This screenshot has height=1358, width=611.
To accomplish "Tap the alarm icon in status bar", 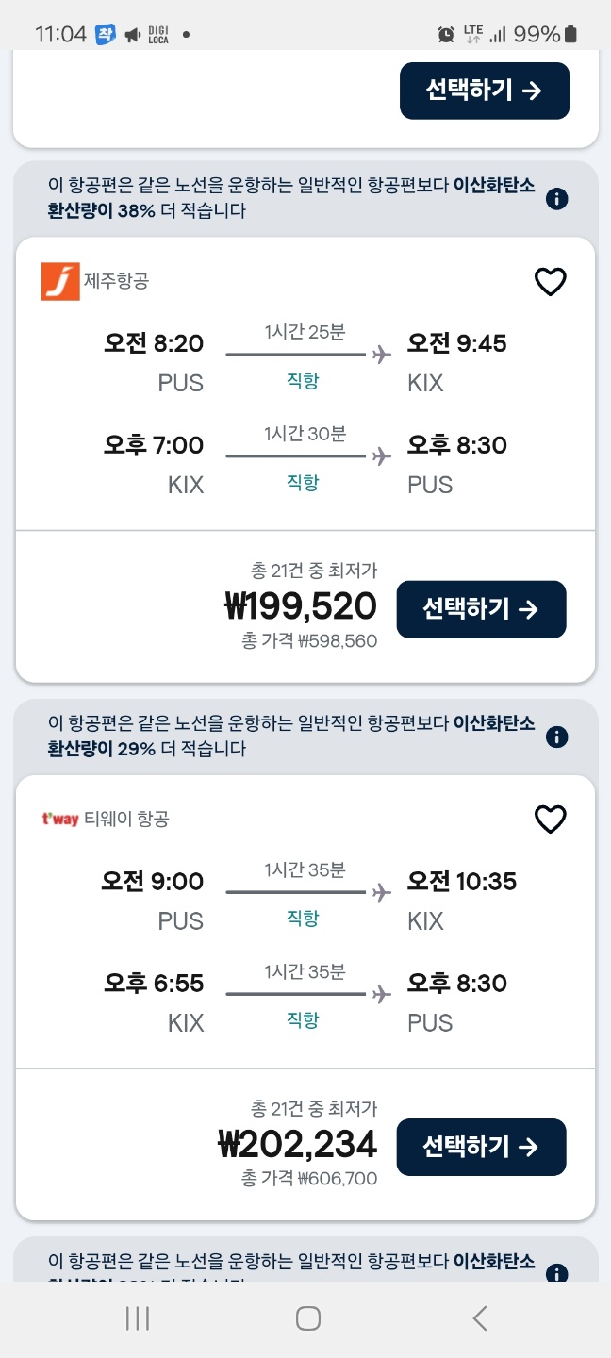I will click(446, 35).
